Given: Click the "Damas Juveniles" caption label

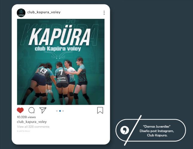Looking at the screenshot, I should click(x=157, y=126).
